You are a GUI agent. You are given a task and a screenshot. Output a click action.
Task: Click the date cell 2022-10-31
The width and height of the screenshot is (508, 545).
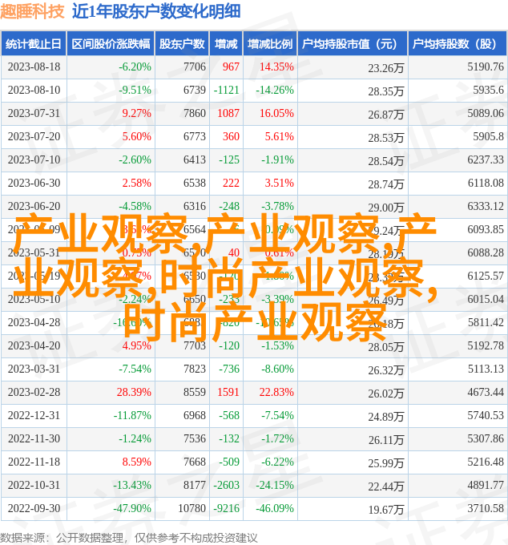tap(34, 486)
